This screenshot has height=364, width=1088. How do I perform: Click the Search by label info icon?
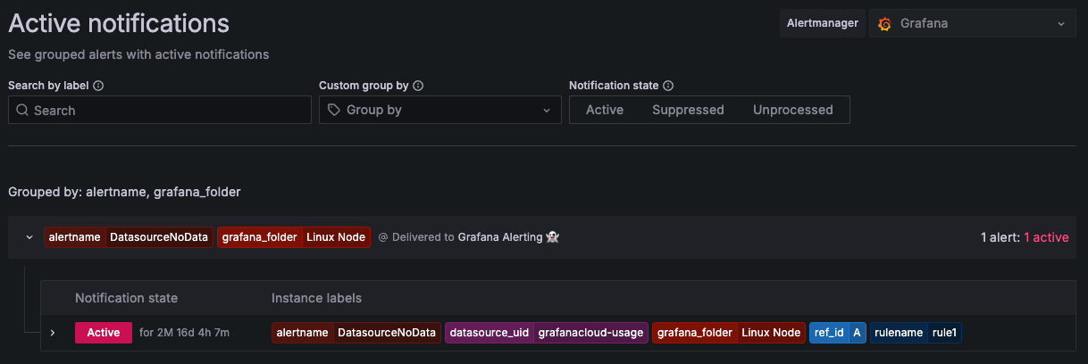pos(98,86)
